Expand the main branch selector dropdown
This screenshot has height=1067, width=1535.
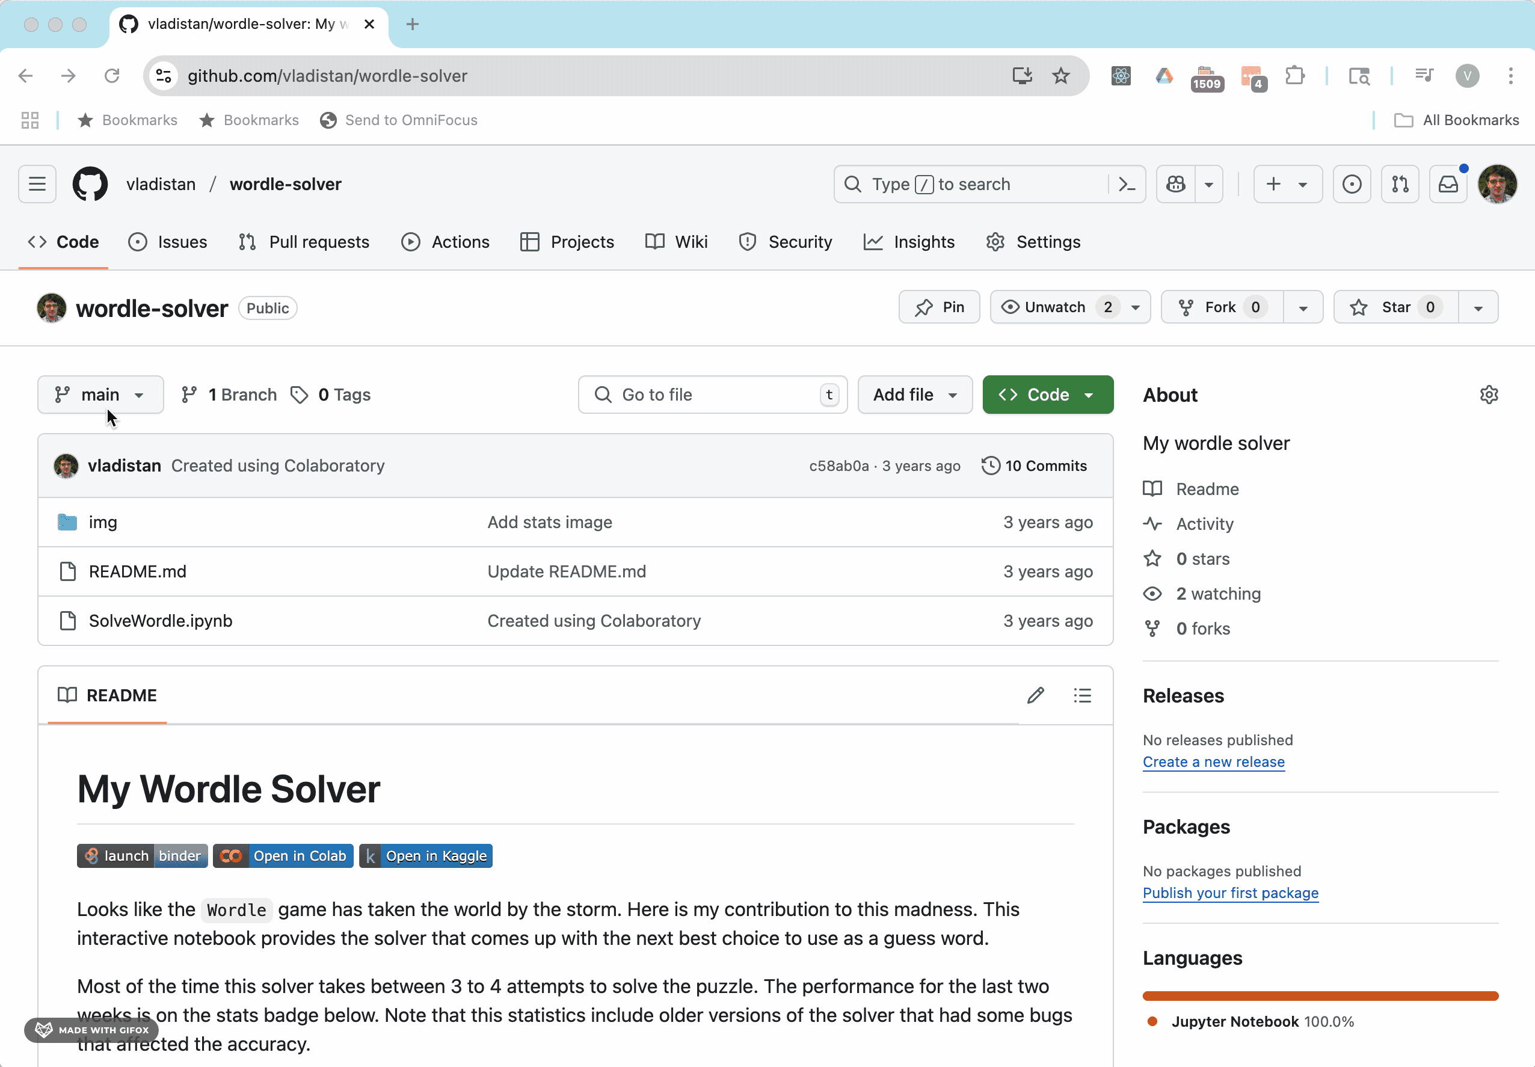100,395
